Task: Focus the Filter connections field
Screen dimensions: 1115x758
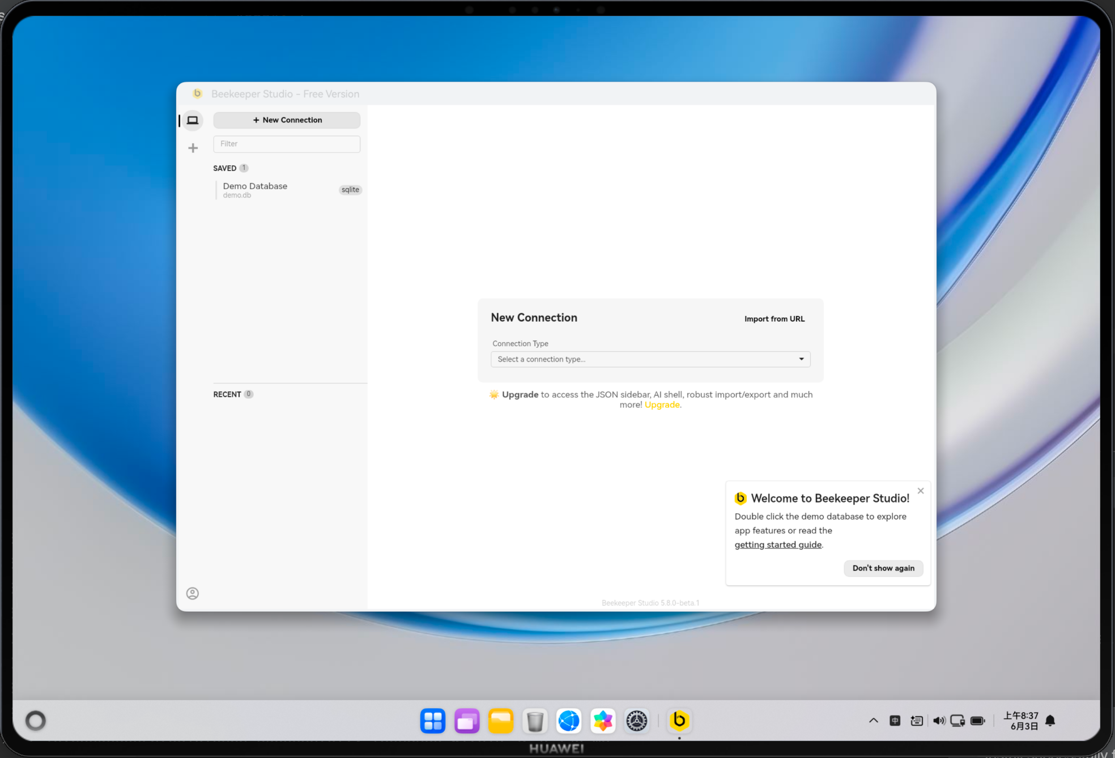Action: click(x=287, y=144)
